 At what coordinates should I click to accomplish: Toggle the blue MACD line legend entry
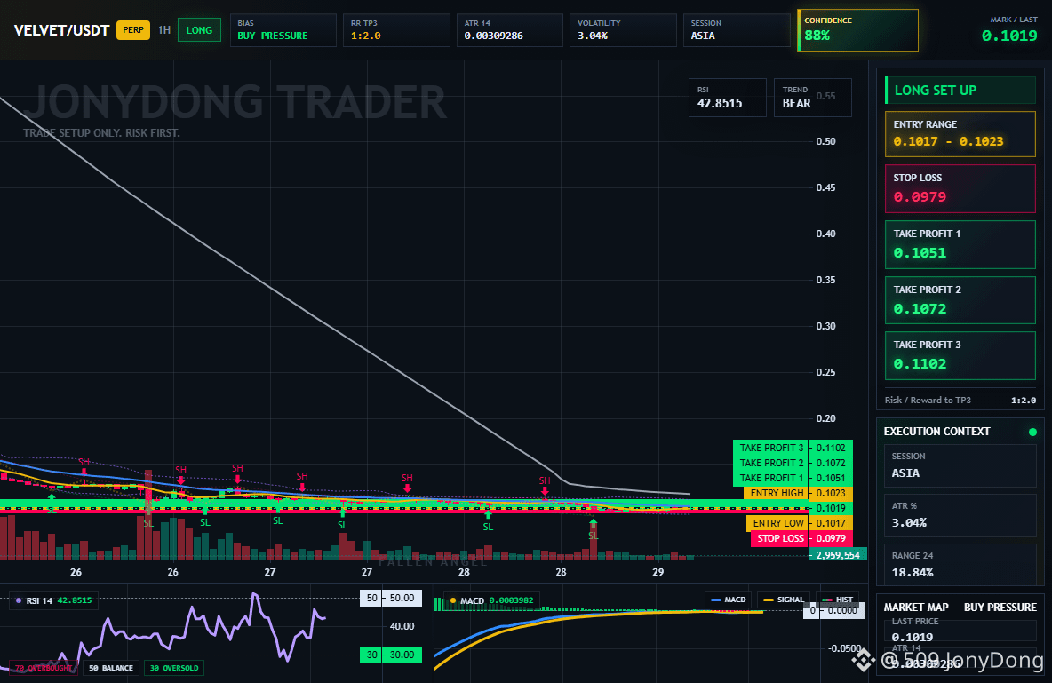[x=728, y=600]
